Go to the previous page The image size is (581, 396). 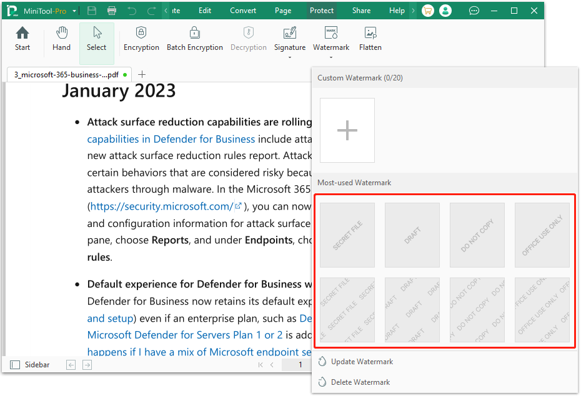(272, 365)
